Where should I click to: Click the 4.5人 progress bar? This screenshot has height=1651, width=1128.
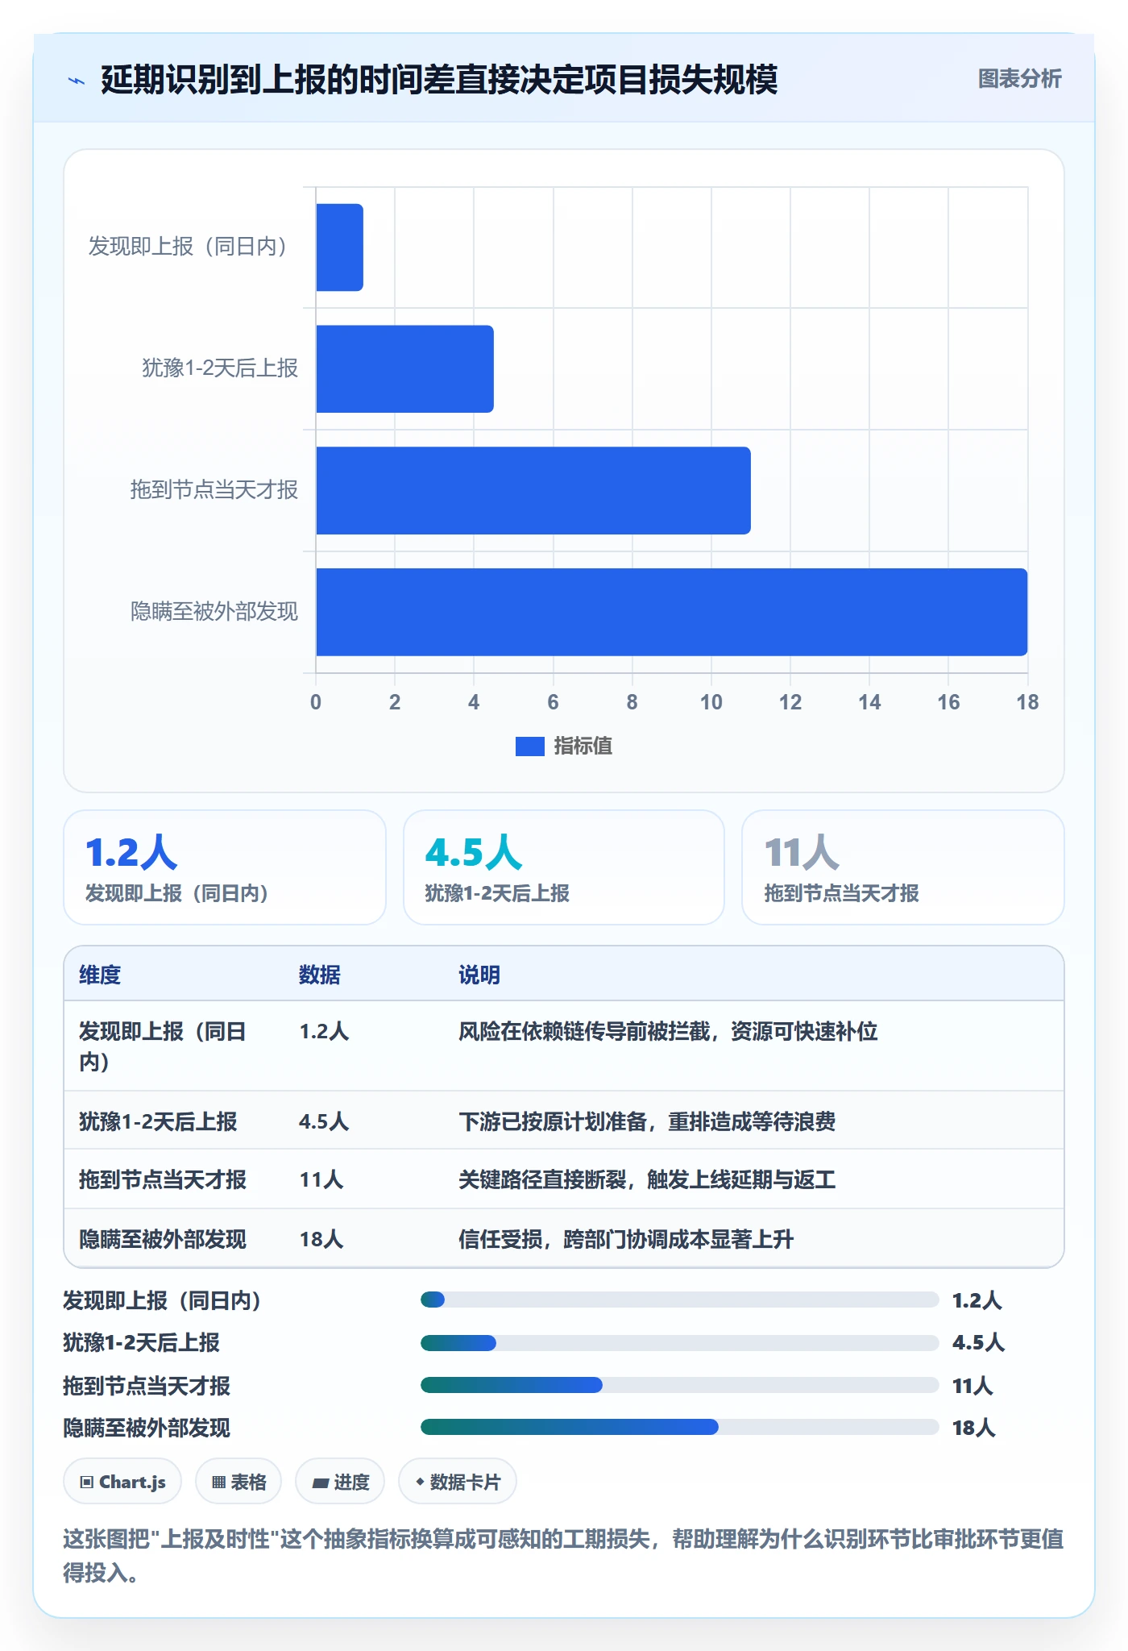(x=679, y=1343)
